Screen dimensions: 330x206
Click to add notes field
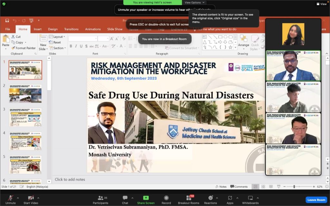click(x=70, y=179)
